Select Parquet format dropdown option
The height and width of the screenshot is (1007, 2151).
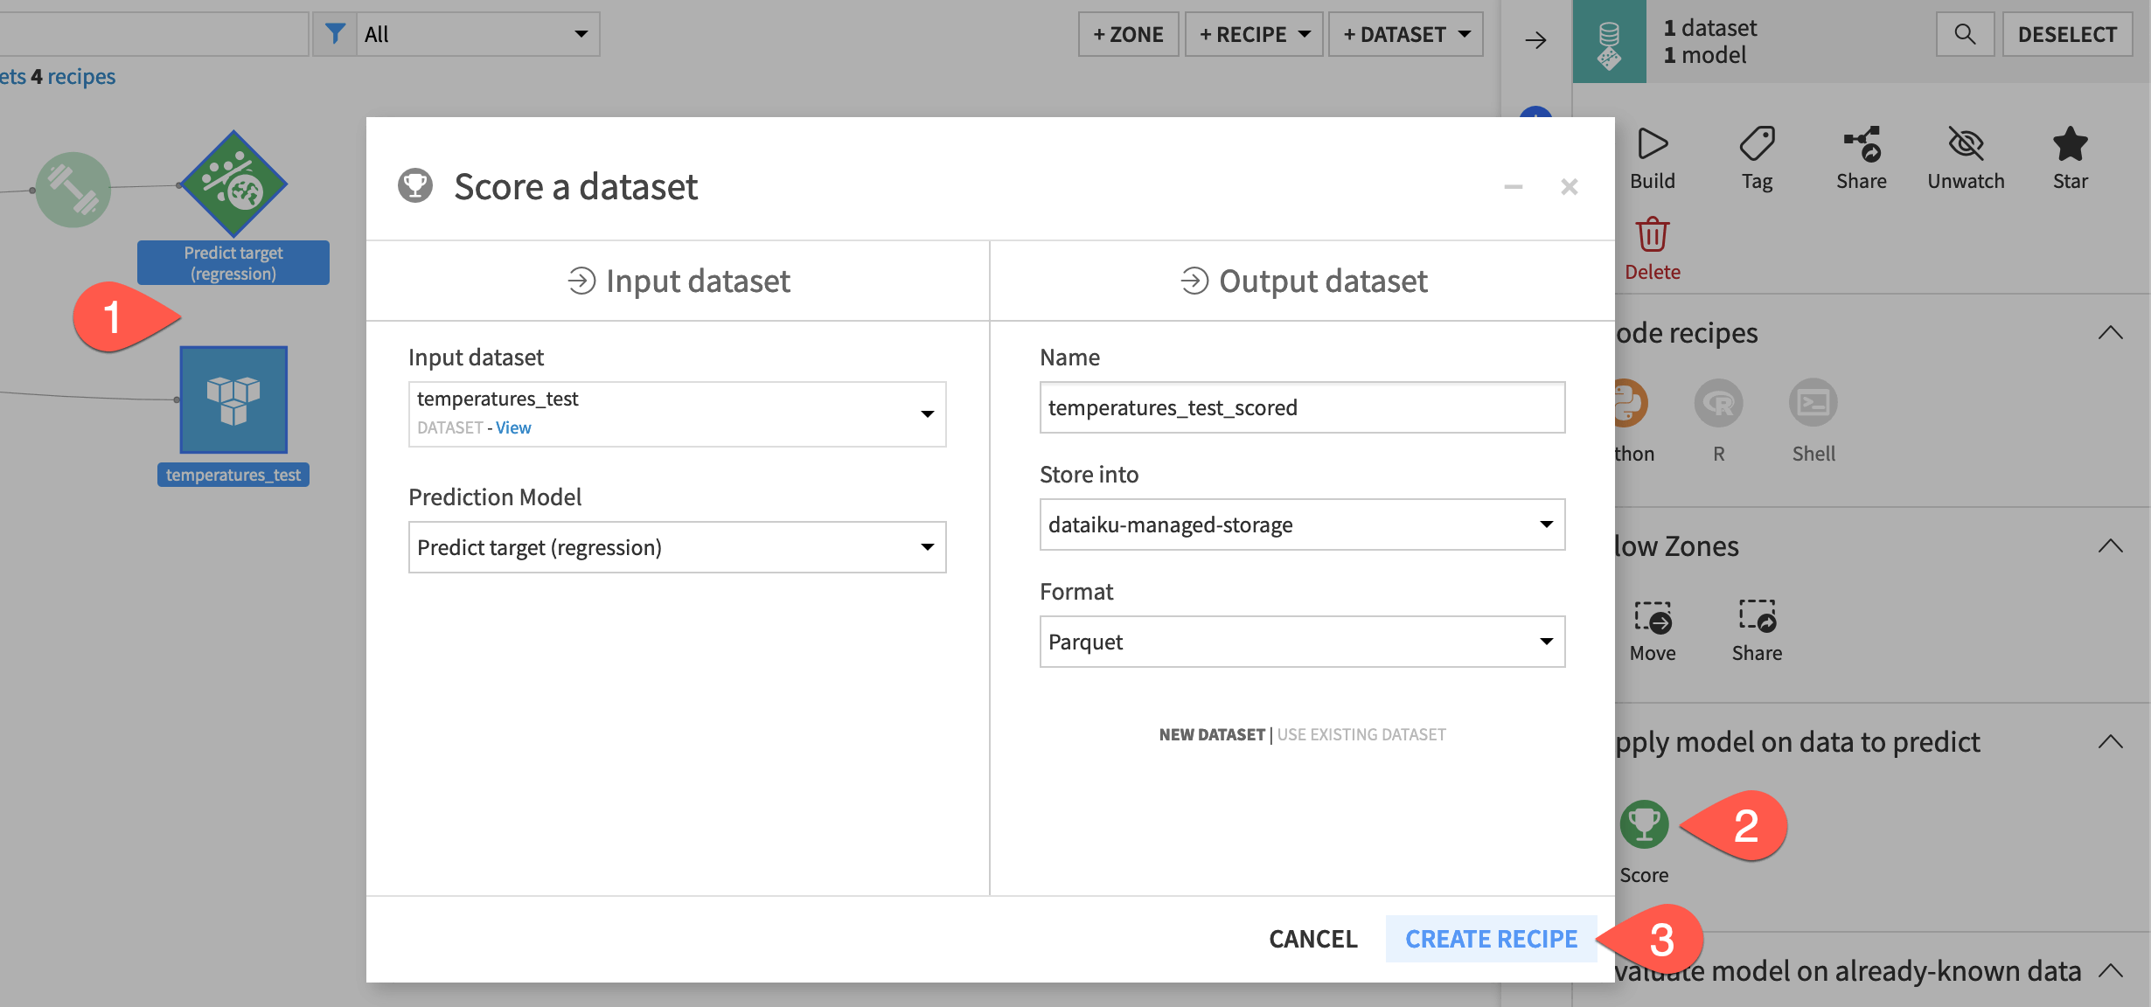coord(1299,639)
